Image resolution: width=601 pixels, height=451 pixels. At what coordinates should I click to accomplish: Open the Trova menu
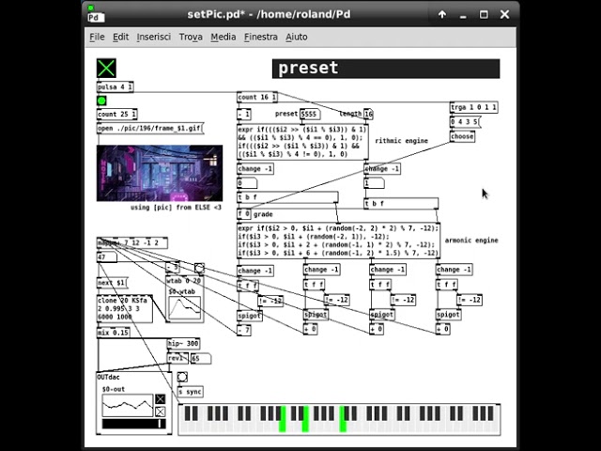pos(191,37)
